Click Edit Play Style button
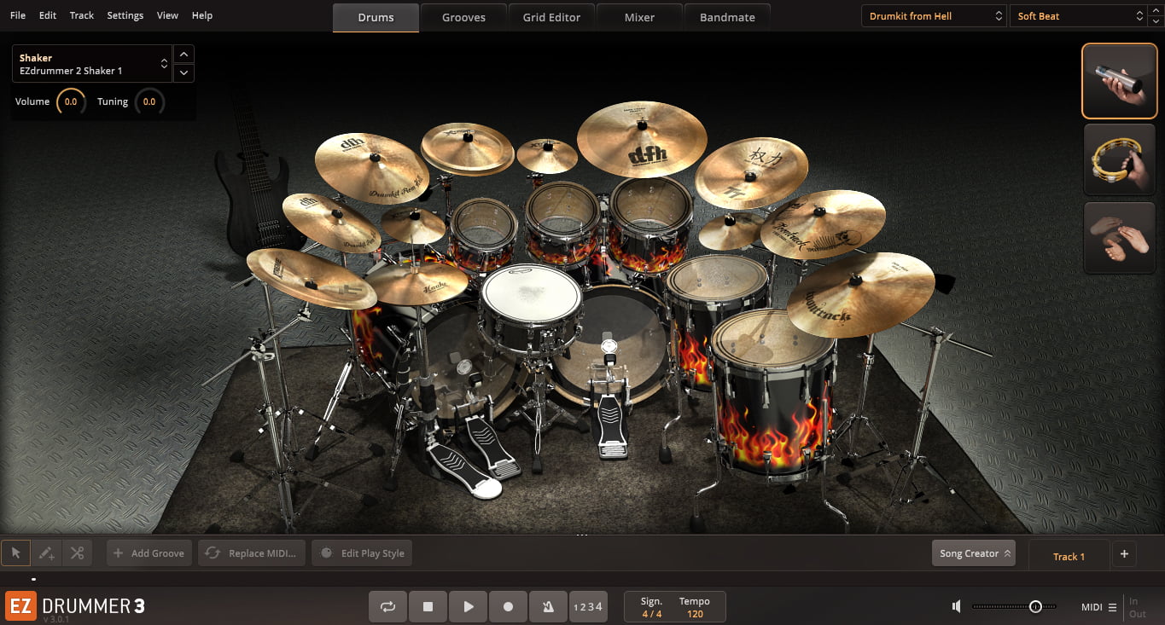The width and height of the screenshot is (1165, 625). pyautogui.click(x=362, y=553)
